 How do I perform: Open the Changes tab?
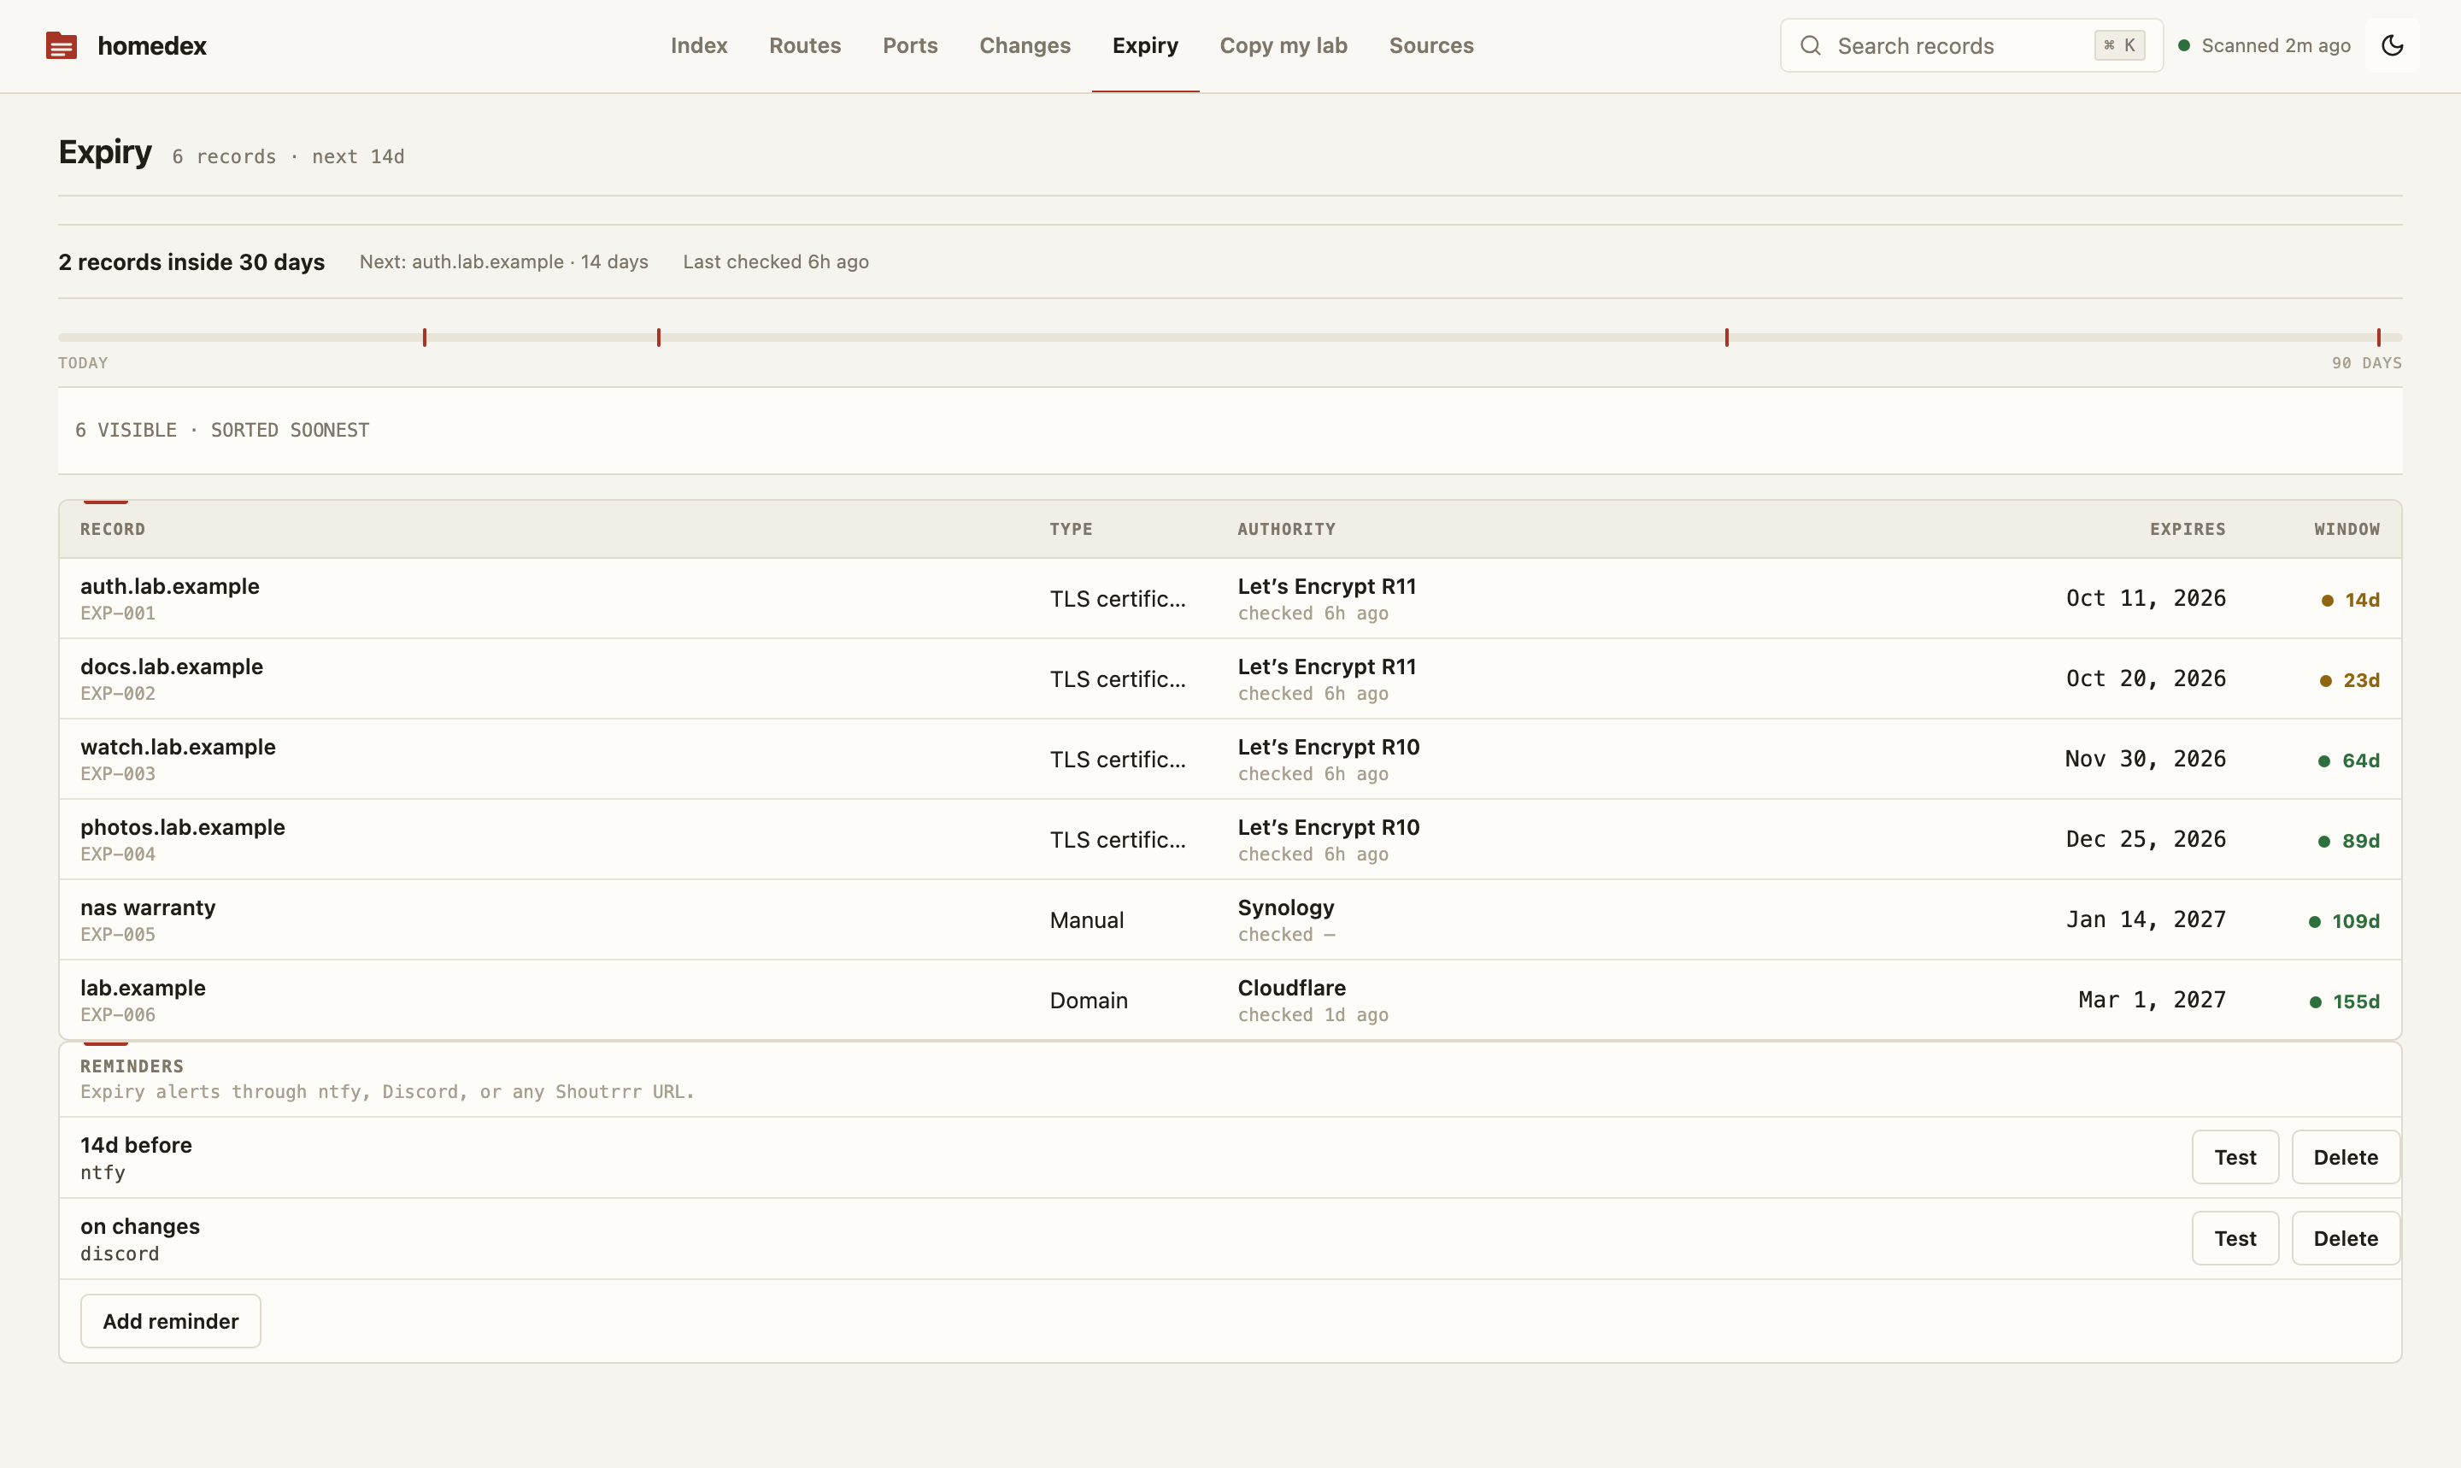point(1025,45)
